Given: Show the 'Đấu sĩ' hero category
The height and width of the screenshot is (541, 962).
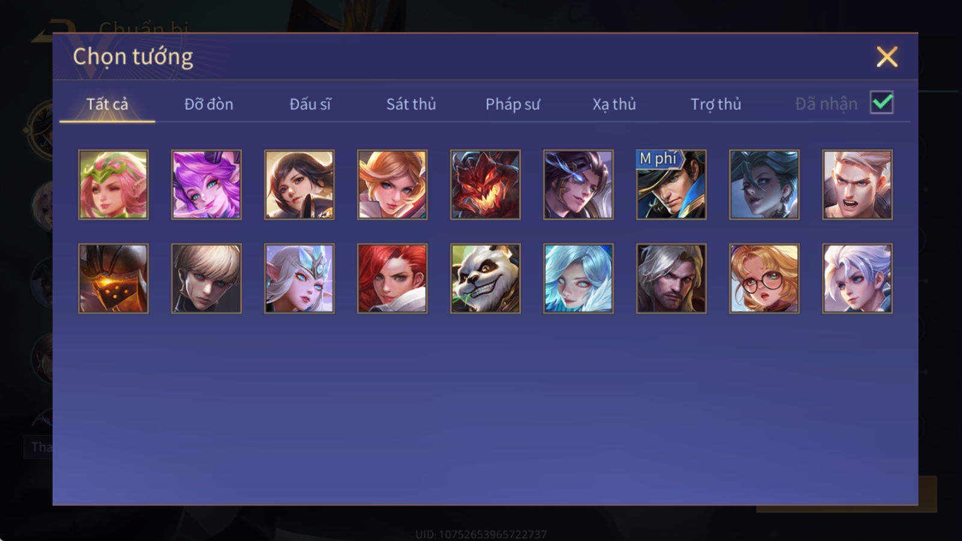Looking at the screenshot, I should click(310, 104).
